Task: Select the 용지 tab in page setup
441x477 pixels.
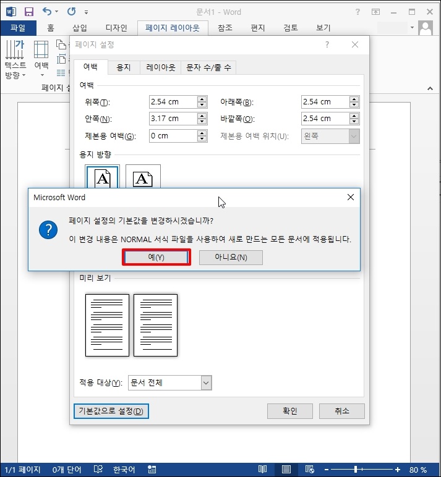Action: tap(124, 67)
